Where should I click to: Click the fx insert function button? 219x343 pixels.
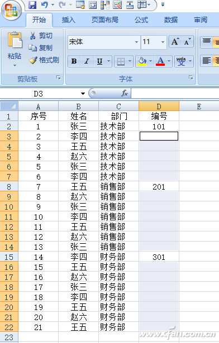coord(124,93)
